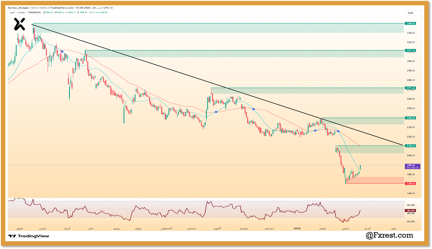Viewport: 432px width, 249px height.
Task: Click the blue crossover marker near April 2025
Action: [x=62, y=51]
